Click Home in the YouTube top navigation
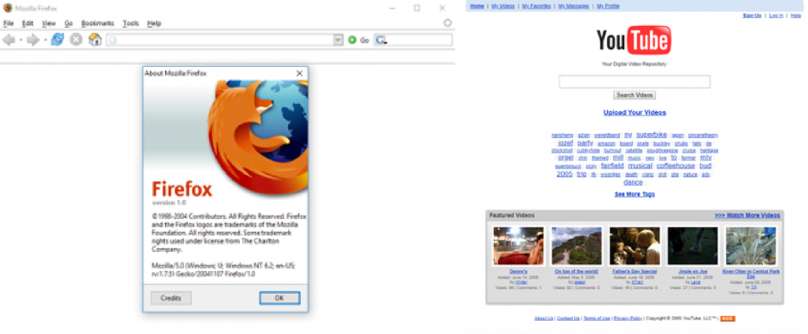The height and width of the screenshot is (334, 808). click(x=477, y=6)
